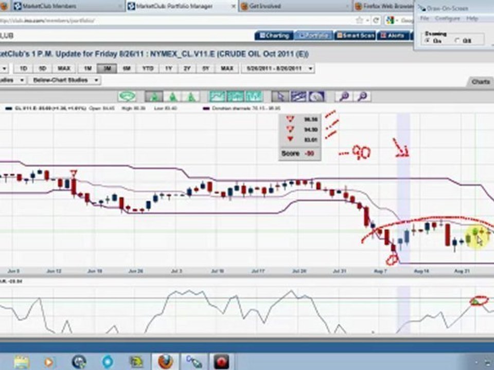Open the media player taskbar icon
Image resolution: width=494 pixels, height=370 pixels.
point(49,362)
